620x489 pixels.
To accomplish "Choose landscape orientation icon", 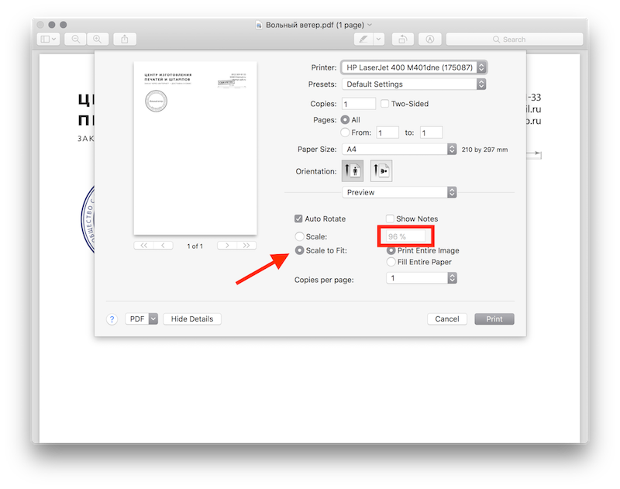I will pyautogui.click(x=381, y=171).
